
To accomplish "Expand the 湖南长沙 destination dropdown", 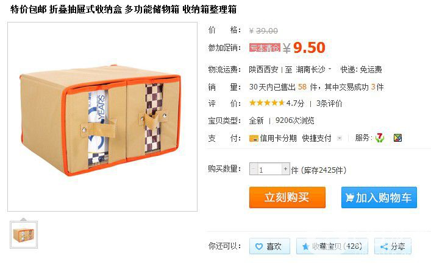I will tap(330, 69).
